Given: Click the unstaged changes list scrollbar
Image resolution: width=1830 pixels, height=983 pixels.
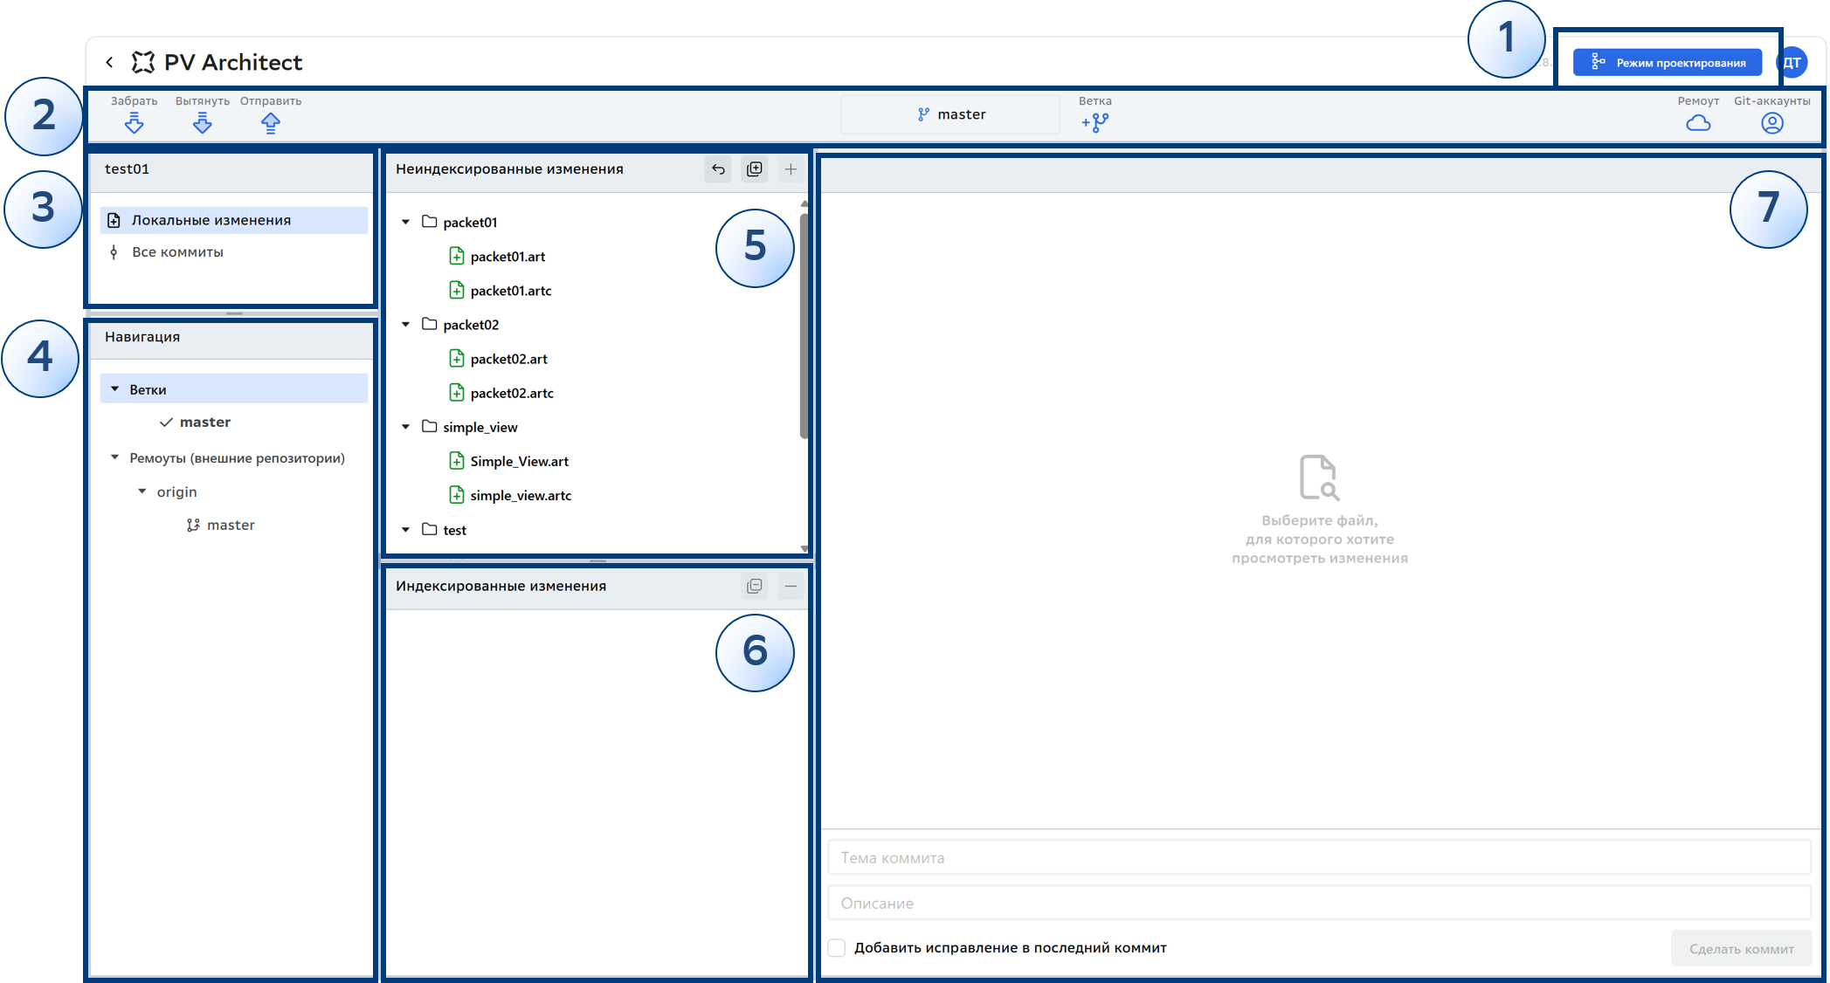Looking at the screenshot, I should [804, 325].
